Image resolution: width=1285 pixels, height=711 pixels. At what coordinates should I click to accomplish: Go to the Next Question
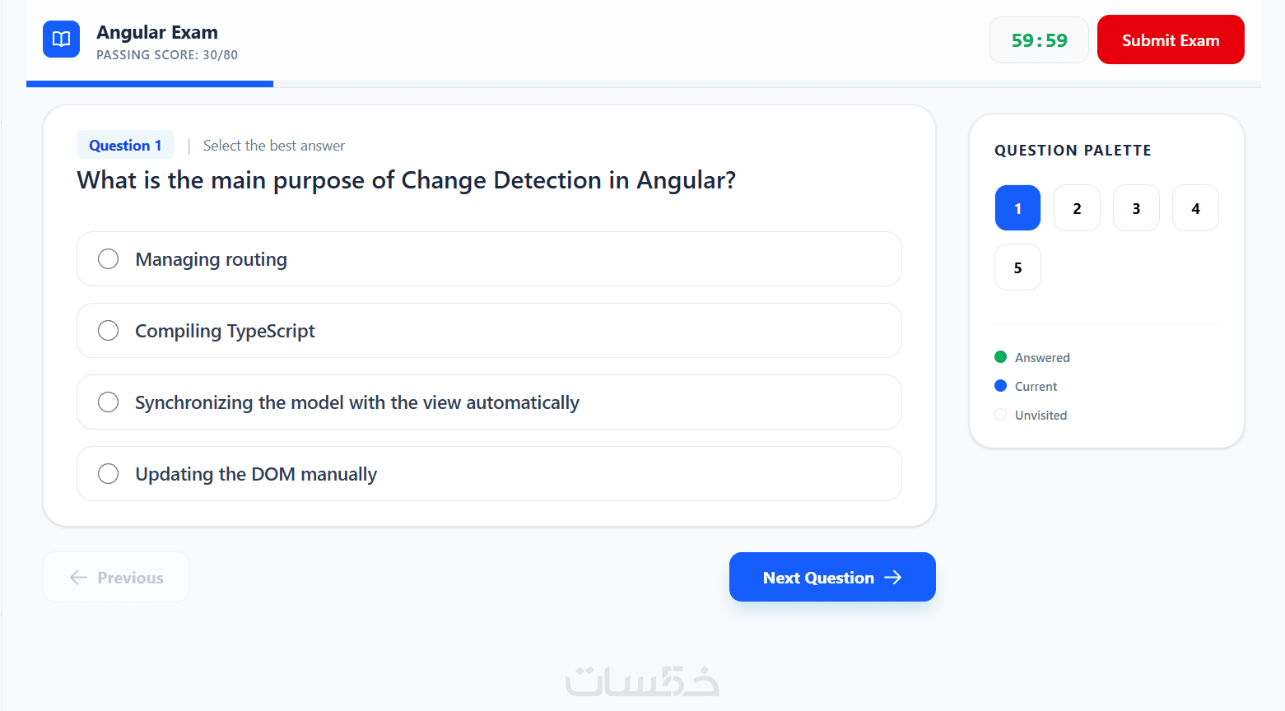click(831, 577)
